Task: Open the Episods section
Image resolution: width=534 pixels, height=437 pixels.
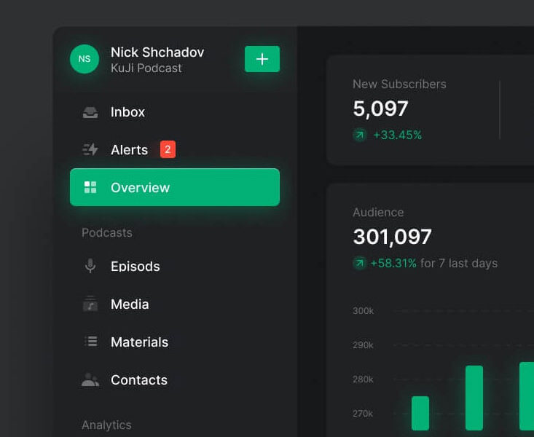Action: (x=135, y=267)
